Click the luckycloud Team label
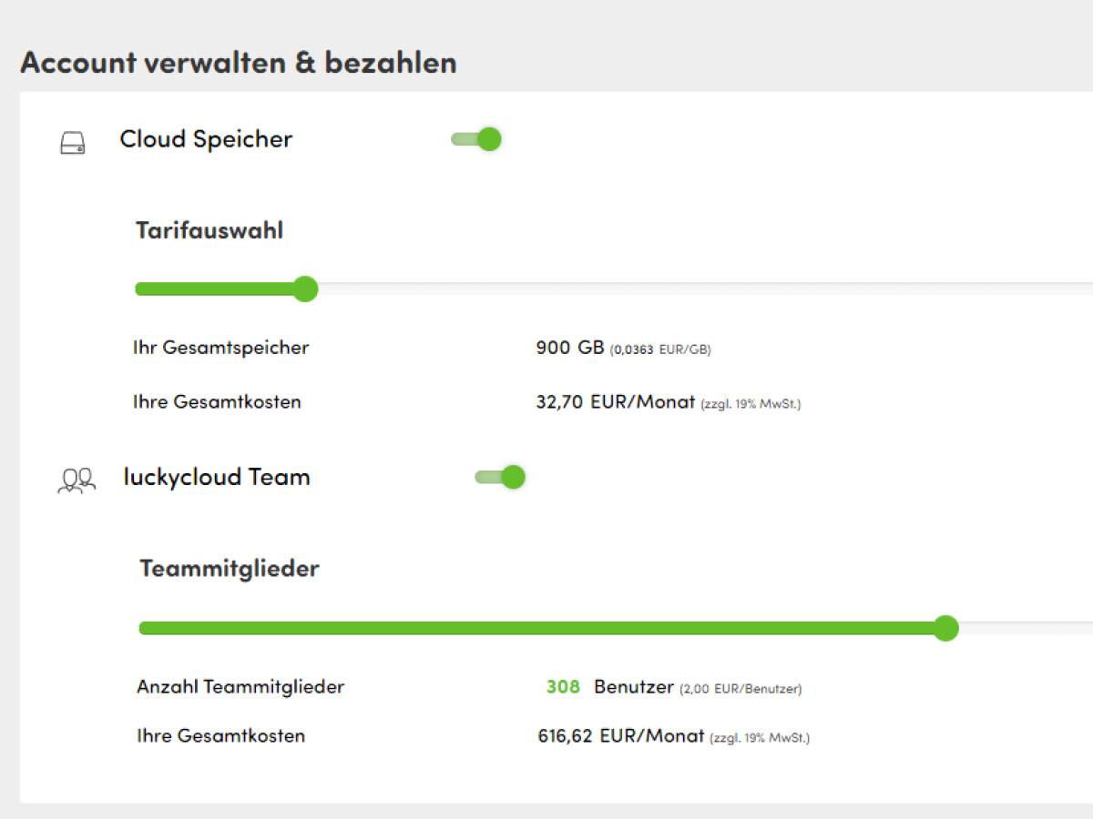The width and height of the screenshot is (1093, 819). click(217, 477)
